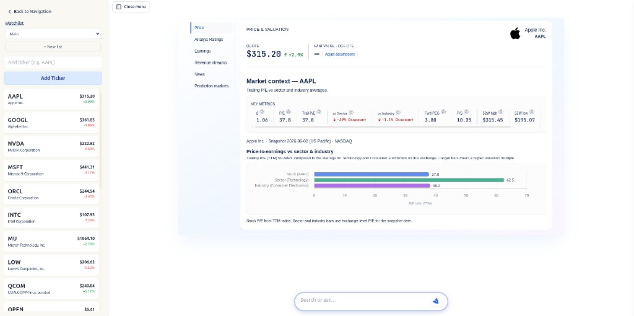Click the Add Ticker button
Image resolution: width=634 pixels, height=316 pixels.
pyautogui.click(x=53, y=78)
